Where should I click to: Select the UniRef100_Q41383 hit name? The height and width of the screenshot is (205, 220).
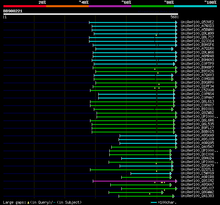click(197, 196)
